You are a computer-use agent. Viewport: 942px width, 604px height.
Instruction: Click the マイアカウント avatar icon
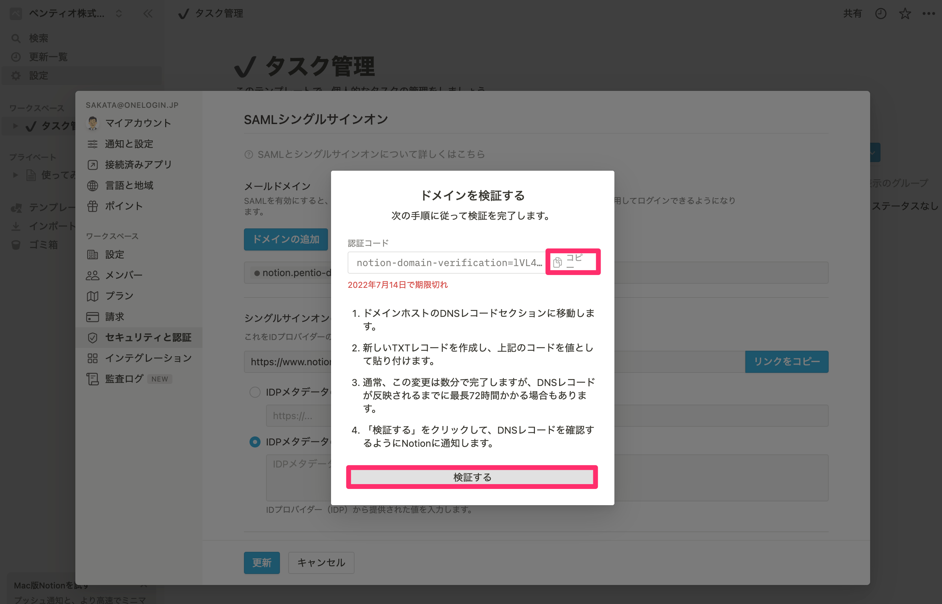pos(93,123)
